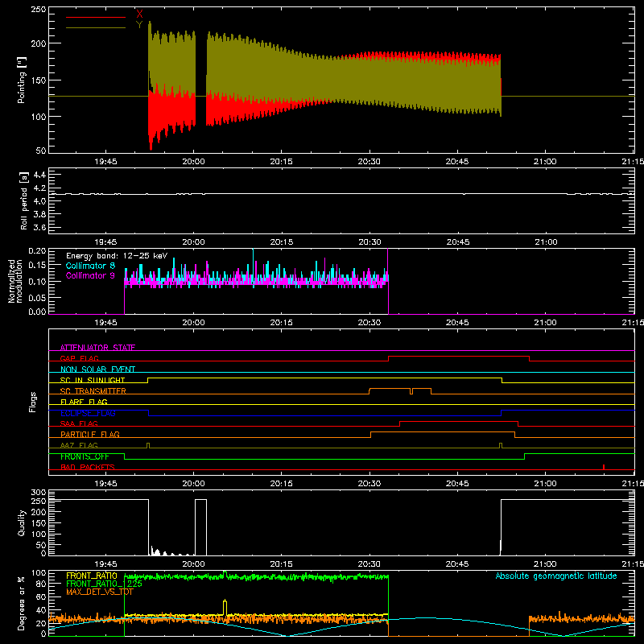The height and width of the screenshot is (644, 644).
Task: Click the 3.6 tick on Roll period axis
Action: [x=39, y=227]
